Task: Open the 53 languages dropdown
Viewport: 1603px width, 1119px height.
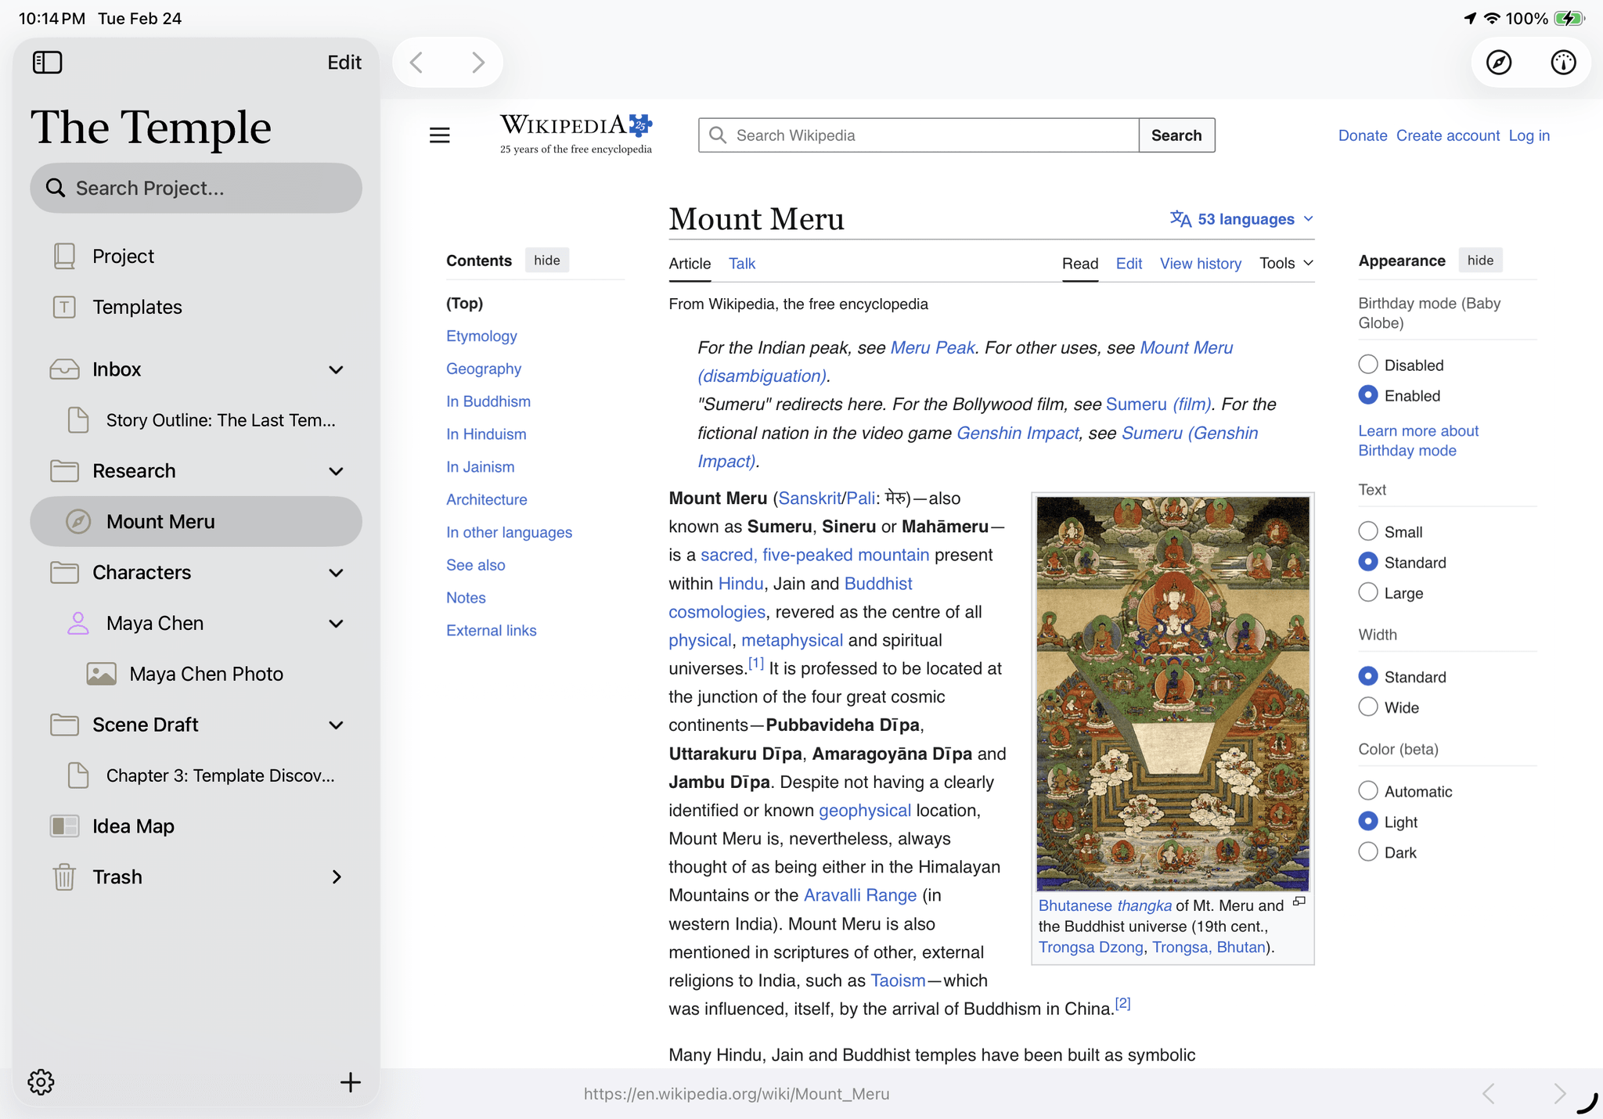Action: (1241, 219)
